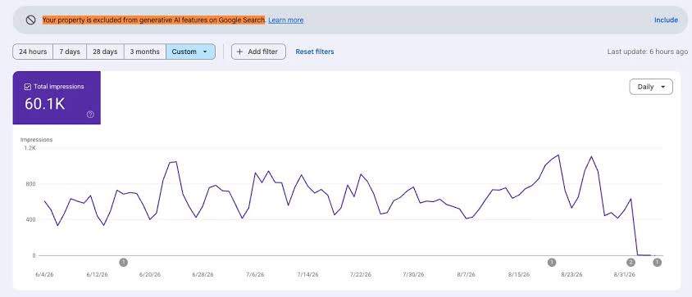692x297 pixels.
Task: Click Include to enable generative AI features
Action: tap(666, 20)
